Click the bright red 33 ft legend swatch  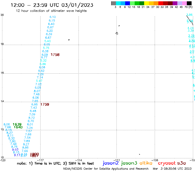click(x=161, y=3)
